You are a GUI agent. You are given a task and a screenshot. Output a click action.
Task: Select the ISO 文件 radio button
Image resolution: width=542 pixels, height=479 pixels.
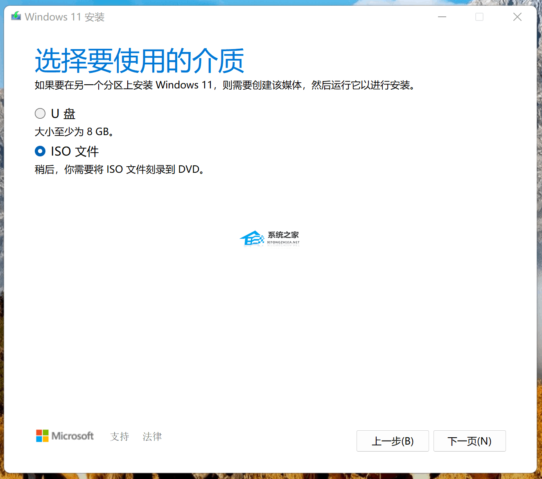40,151
